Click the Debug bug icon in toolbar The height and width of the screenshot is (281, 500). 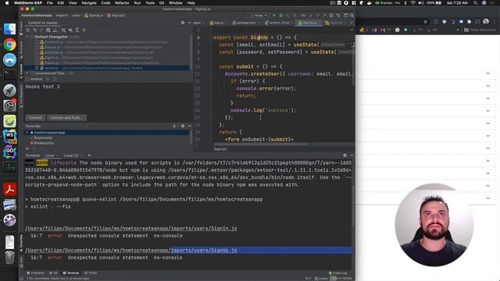[280, 16]
